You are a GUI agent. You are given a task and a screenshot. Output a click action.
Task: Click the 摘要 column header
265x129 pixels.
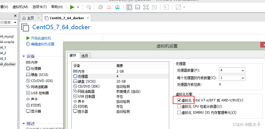coord(142,66)
